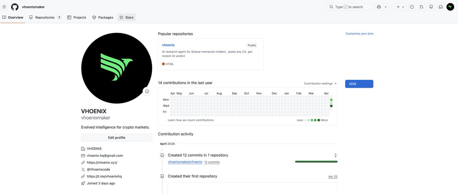Click the Created 12 commits in 1 repository text
458x194 pixels.
pyautogui.click(x=198, y=155)
